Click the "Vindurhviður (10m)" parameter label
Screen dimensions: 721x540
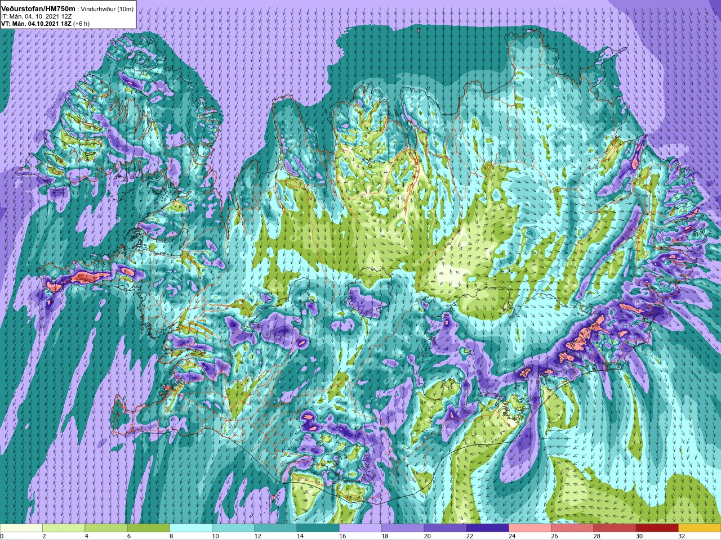107,9
